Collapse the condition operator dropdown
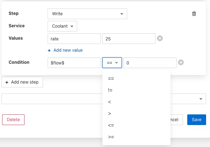Viewport: 210px width, 147px height. pyautogui.click(x=112, y=63)
